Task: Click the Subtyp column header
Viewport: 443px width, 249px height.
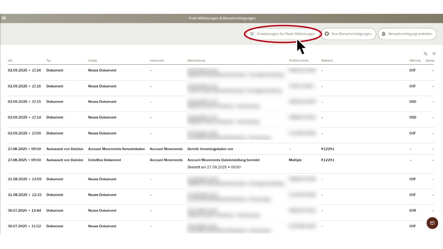Action: click(x=93, y=61)
